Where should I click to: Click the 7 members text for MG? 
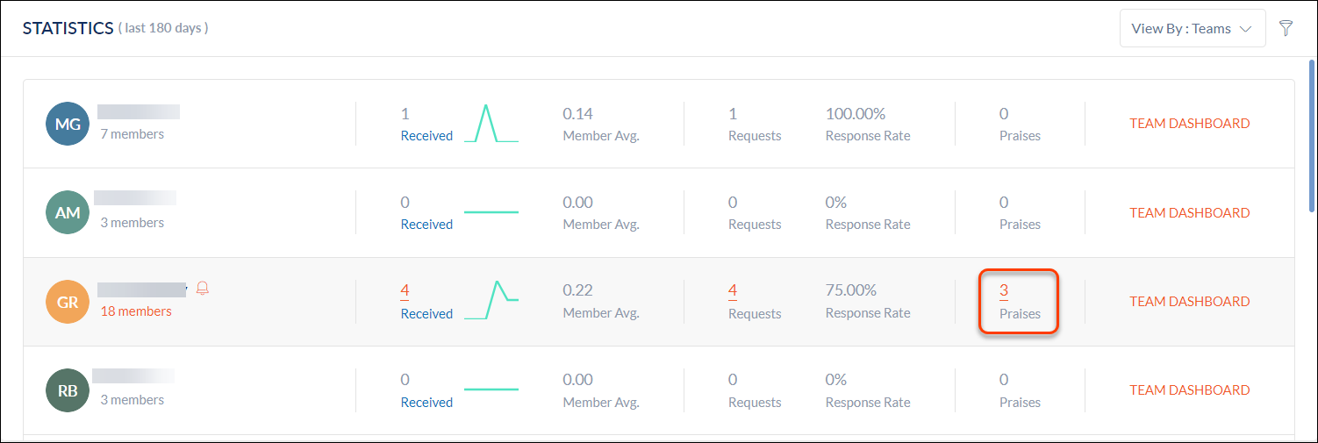pyautogui.click(x=132, y=134)
